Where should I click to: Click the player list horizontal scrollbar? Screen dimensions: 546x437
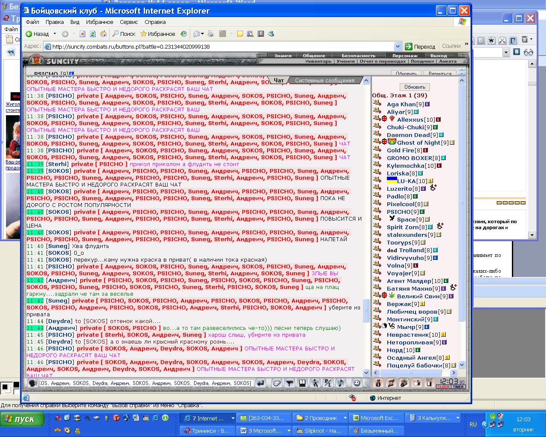415,372
